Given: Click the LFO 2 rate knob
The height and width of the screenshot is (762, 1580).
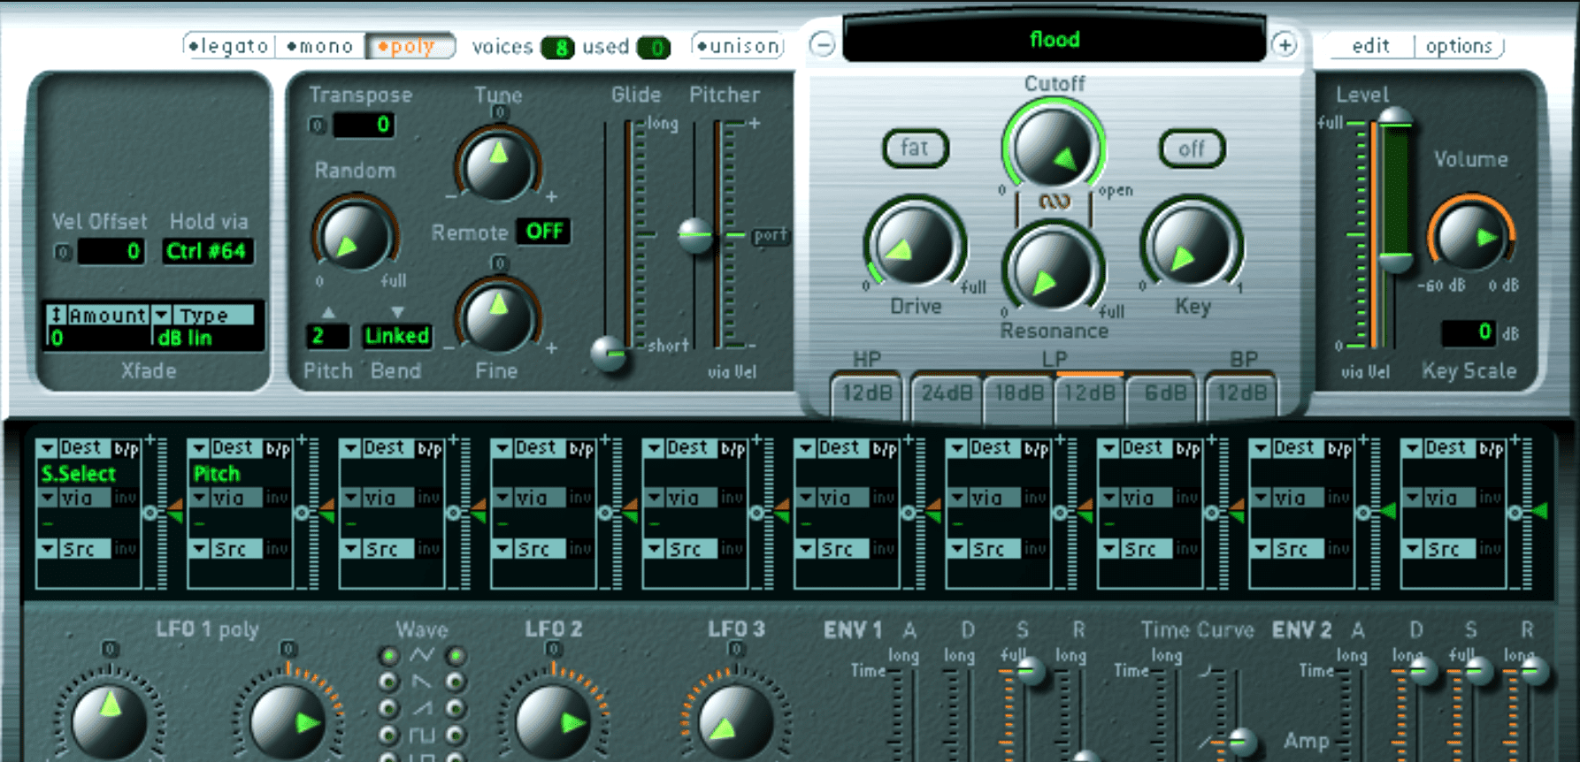Looking at the screenshot, I should coord(554,720).
